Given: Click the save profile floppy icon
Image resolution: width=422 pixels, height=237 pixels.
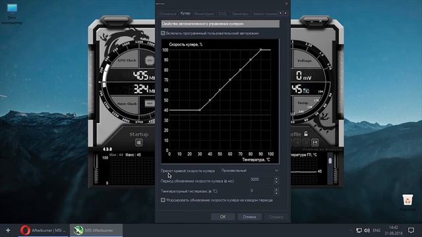Looking at the screenshot, I should tap(315, 142).
